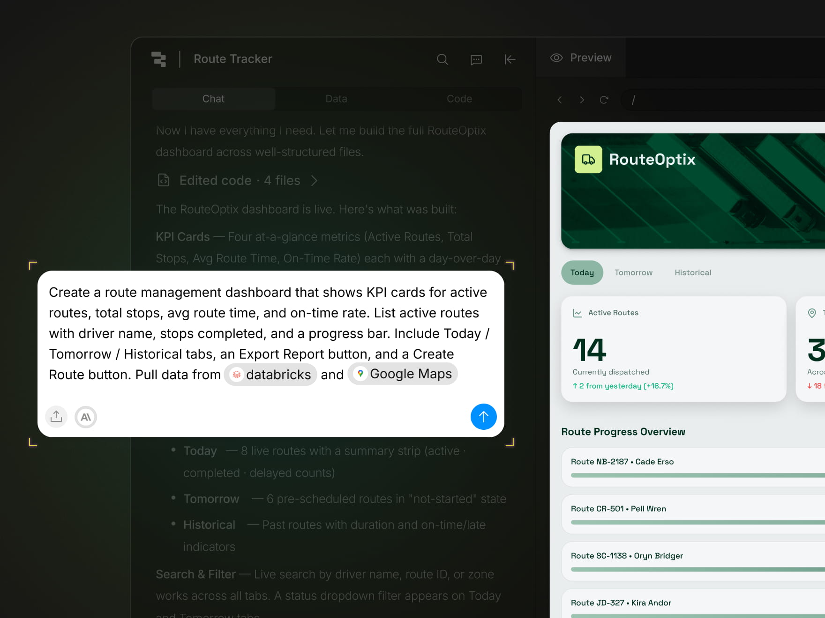Click the location pin icon on second KPI card
The image size is (825, 618).
pos(812,313)
